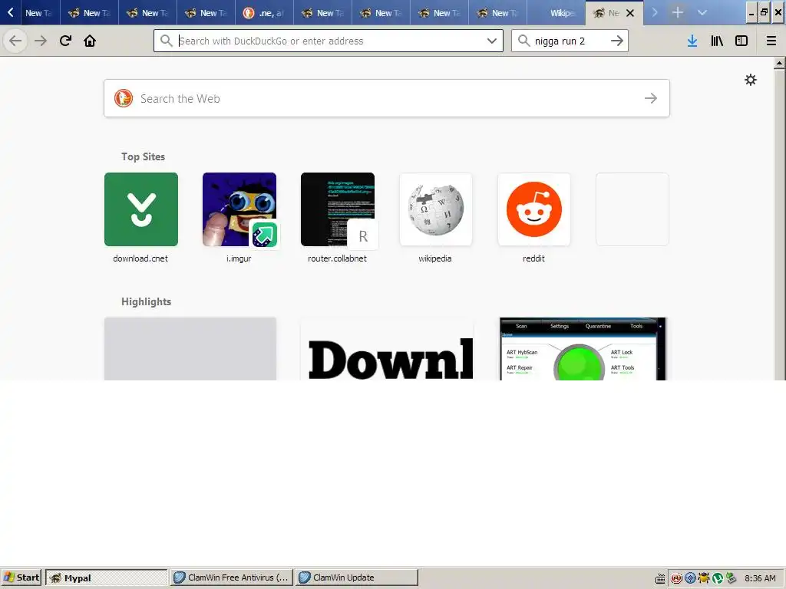Image resolution: width=786 pixels, height=589 pixels.
Task: Open the ART HybScan Highlights card
Action: click(x=583, y=349)
